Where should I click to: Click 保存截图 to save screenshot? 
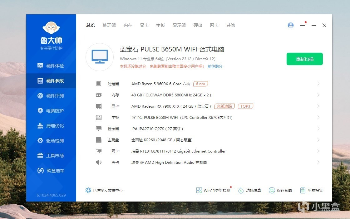(x=280, y=190)
